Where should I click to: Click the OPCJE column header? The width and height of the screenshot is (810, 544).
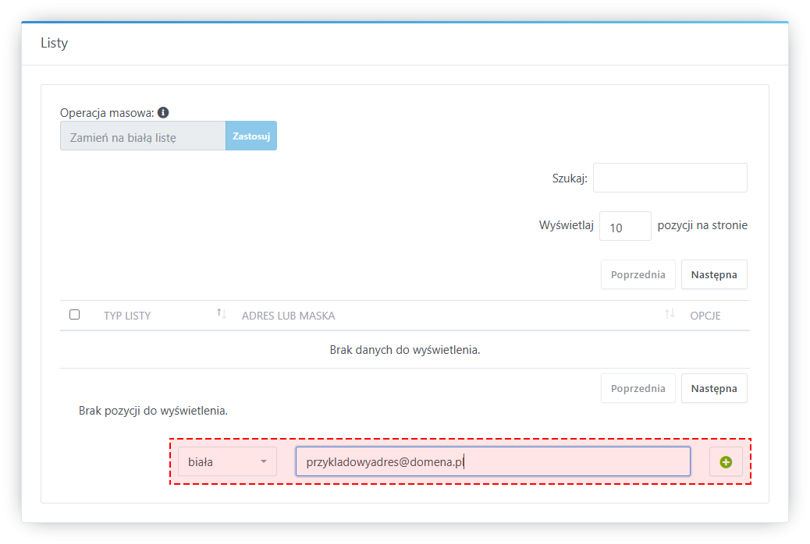705,316
